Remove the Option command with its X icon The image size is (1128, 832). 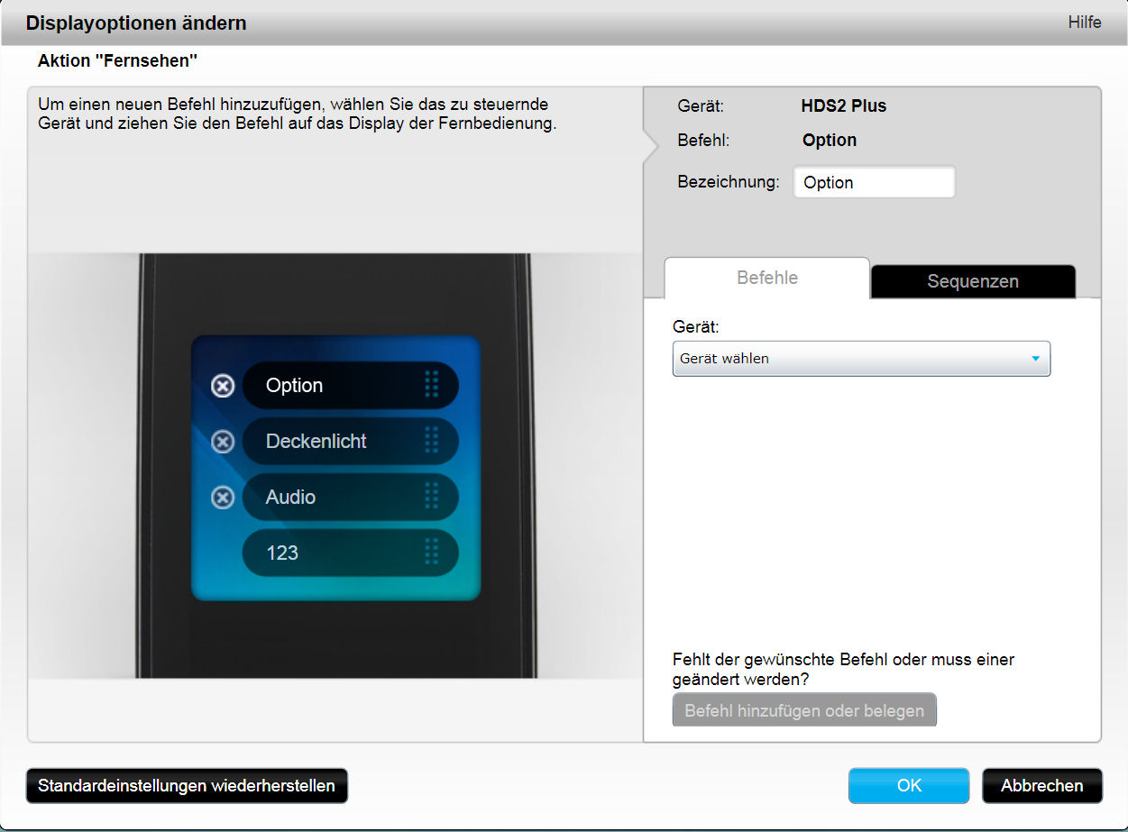tap(223, 386)
